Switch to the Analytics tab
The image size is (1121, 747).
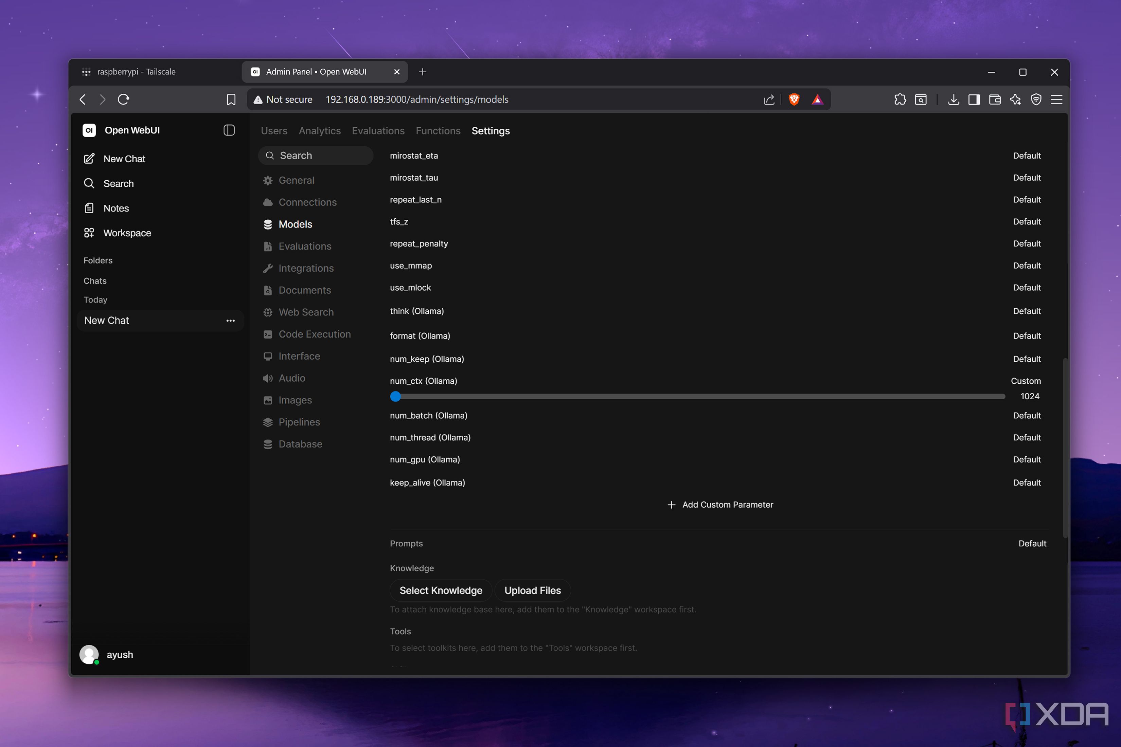point(319,130)
